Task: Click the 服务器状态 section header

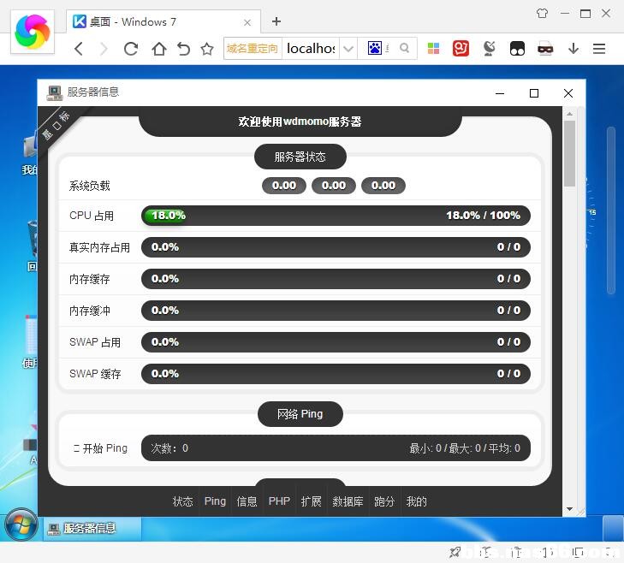Action: pos(300,157)
